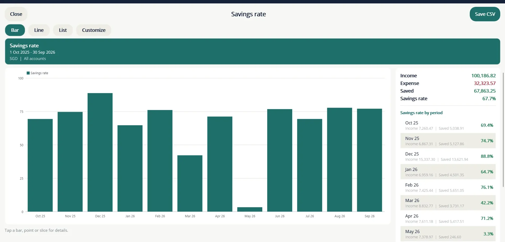Tap the Apr 26 bar

[x=220, y=164]
